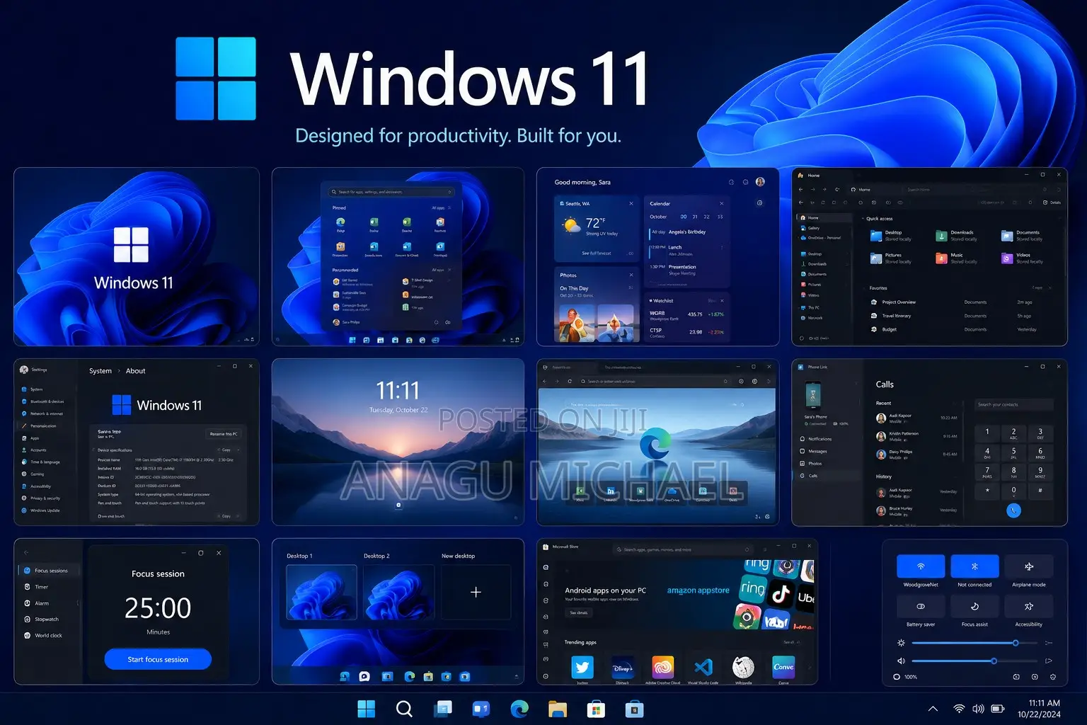Click the TikTok tile in the Store banner
1087x725 pixels.
pyautogui.click(x=781, y=593)
